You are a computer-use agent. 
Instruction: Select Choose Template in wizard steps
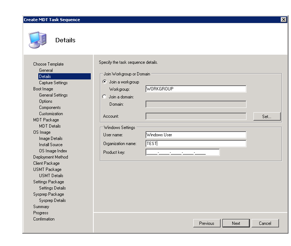pyautogui.click(x=48, y=64)
